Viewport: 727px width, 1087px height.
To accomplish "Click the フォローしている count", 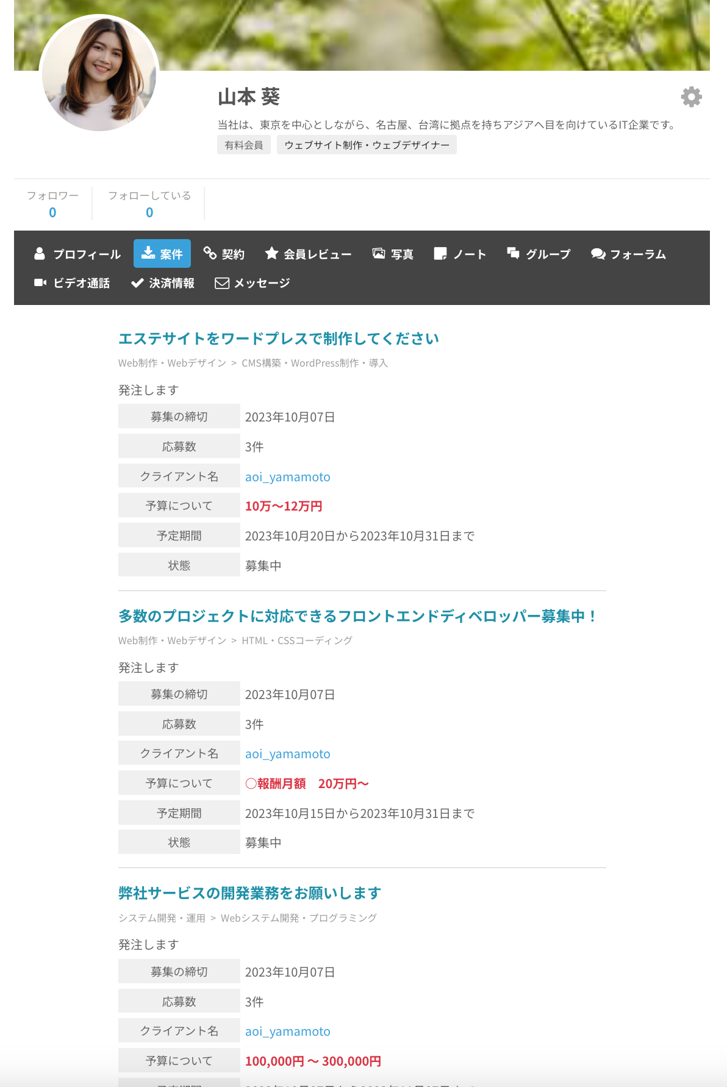I will click(x=149, y=212).
